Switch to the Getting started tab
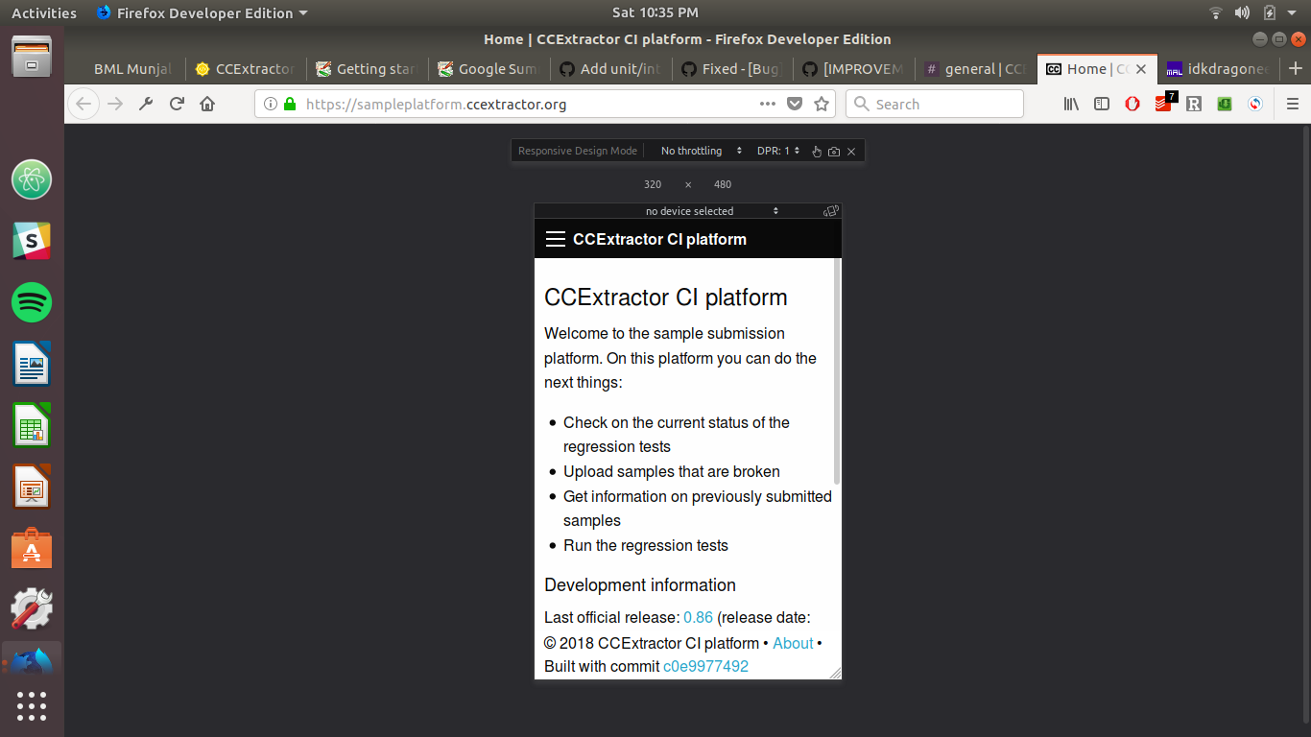This screenshot has height=737, width=1311. click(x=368, y=69)
